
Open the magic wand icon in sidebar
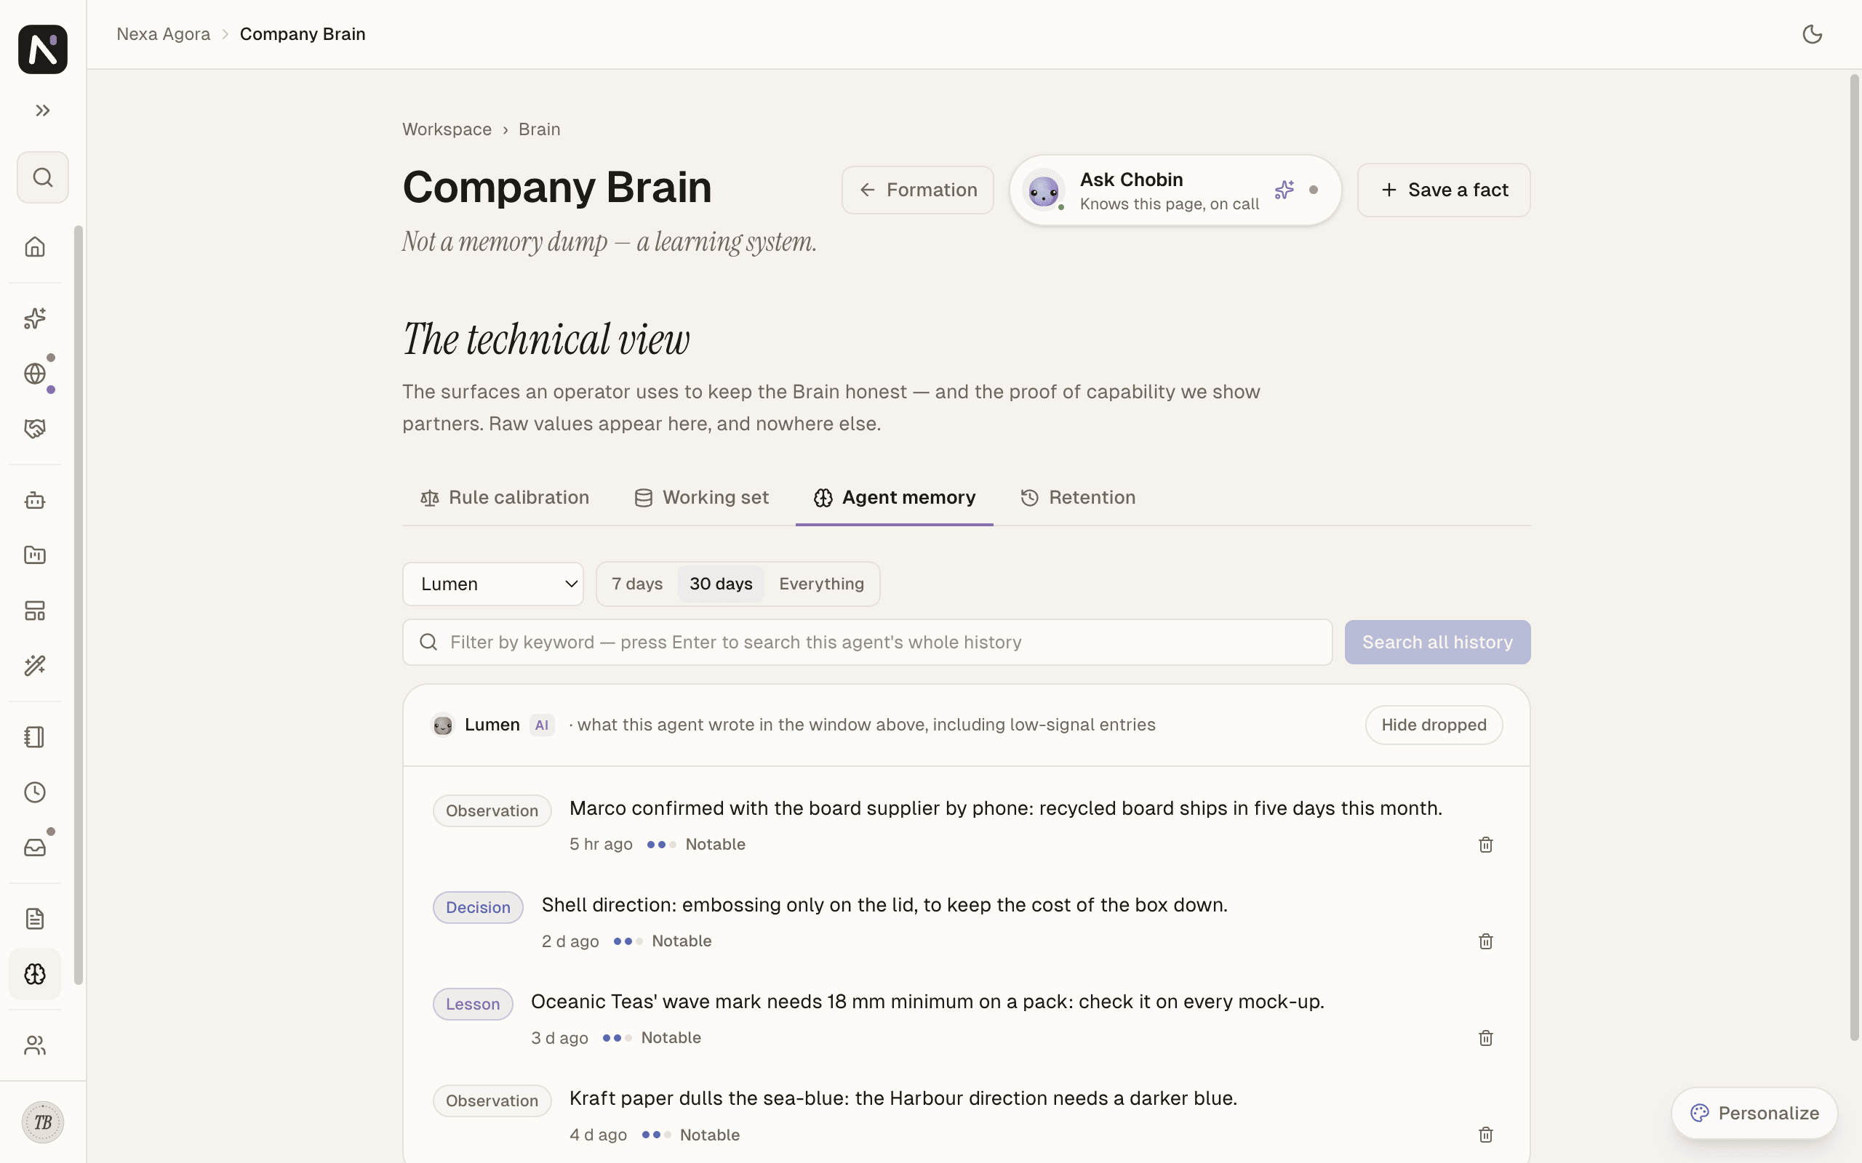pyautogui.click(x=36, y=665)
